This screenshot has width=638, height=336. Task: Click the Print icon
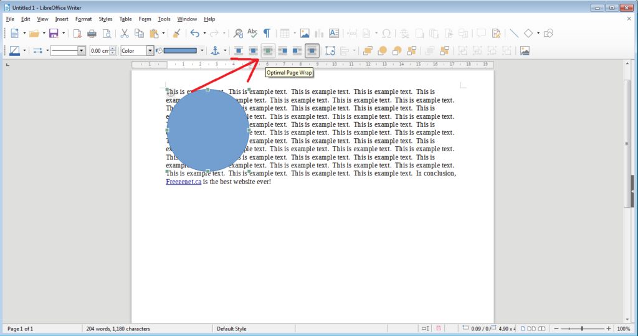[x=92, y=34]
